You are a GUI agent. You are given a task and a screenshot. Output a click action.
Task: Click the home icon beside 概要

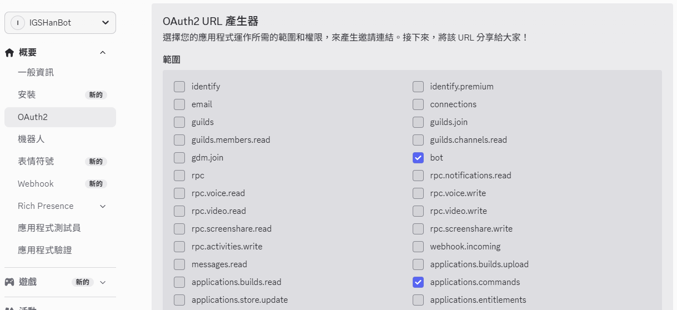coord(9,53)
